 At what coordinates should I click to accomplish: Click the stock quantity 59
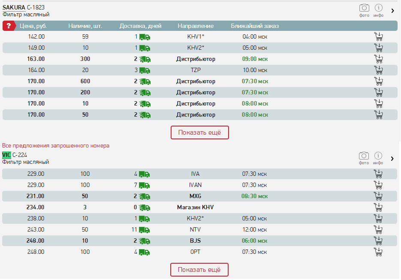tap(85, 37)
